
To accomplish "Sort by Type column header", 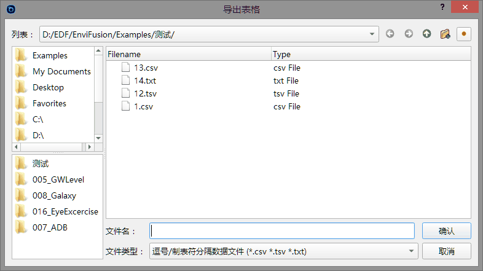I will tap(371, 54).
